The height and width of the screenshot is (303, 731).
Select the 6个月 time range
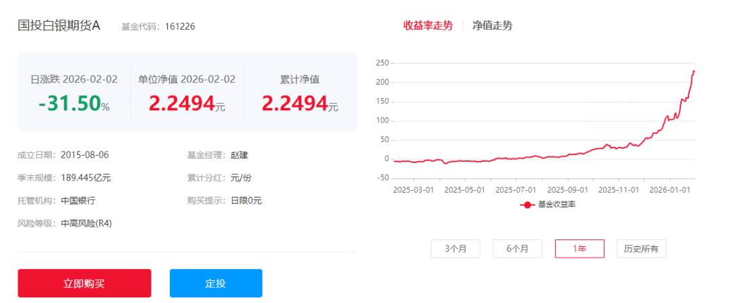(517, 248)
